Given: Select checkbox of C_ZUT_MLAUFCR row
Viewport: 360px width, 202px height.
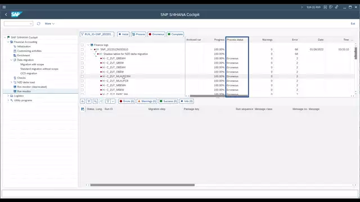Looking at the screenshot, I should coord(82,81).
